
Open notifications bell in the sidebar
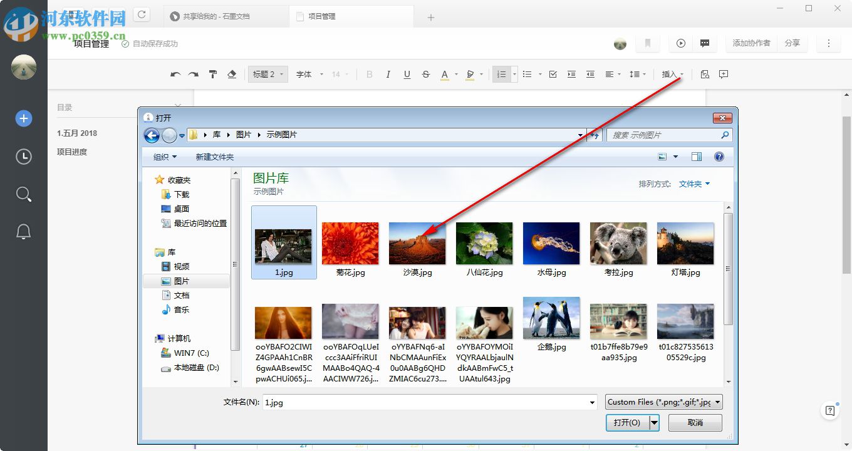[x=24, y=232]
